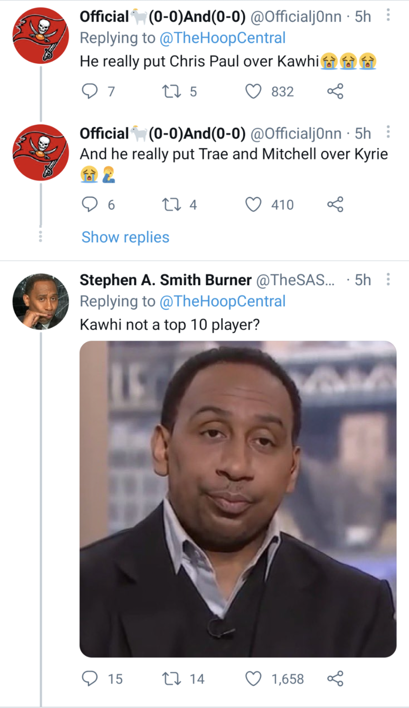Screen dimensions: 409x708
Task: Retweet the Kawhi not a top 10 tweet
Action: [172, 679]
